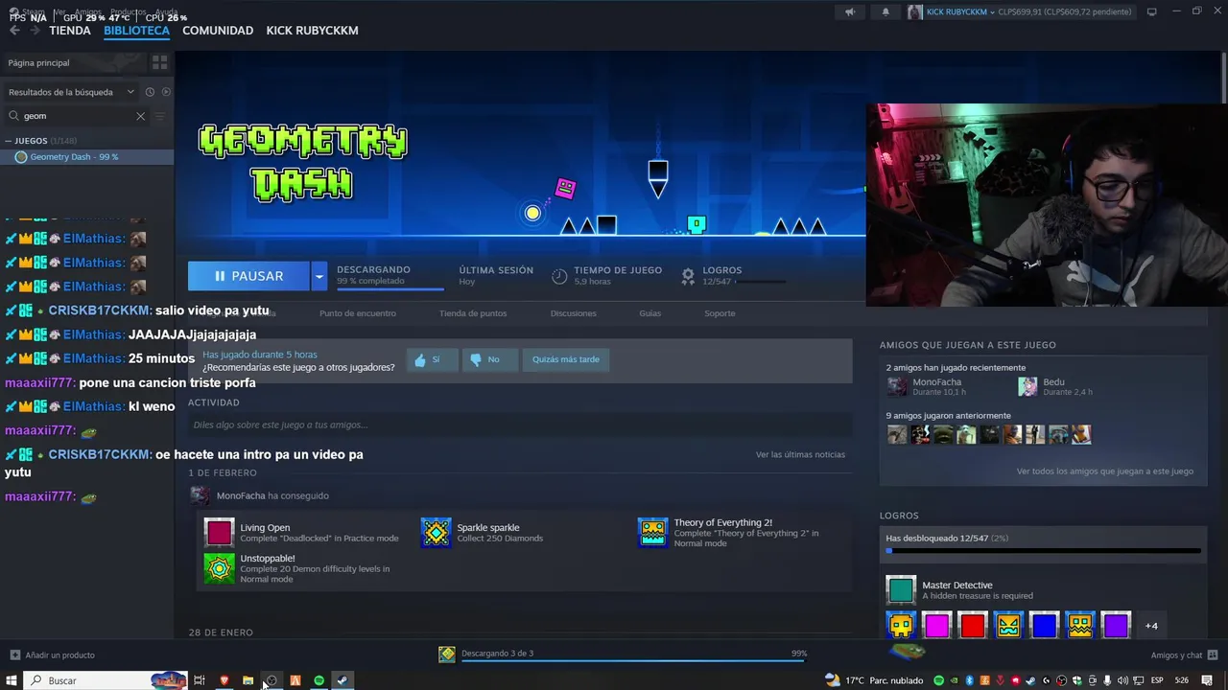View 'Master Detective' achievement icon
Screen dimensions: 1228x690
tap(901, 590)
